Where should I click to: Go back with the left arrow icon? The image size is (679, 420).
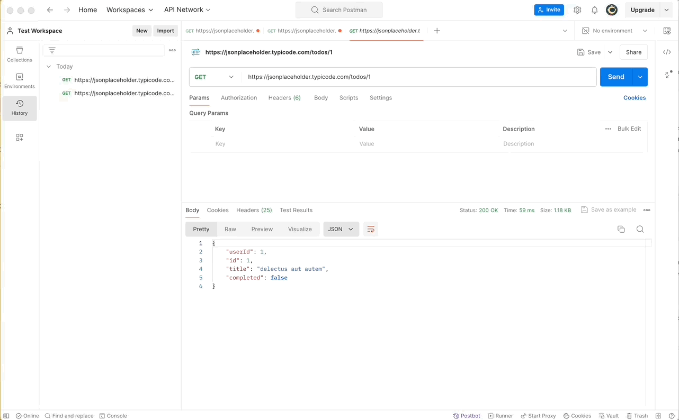coord(50,10)
